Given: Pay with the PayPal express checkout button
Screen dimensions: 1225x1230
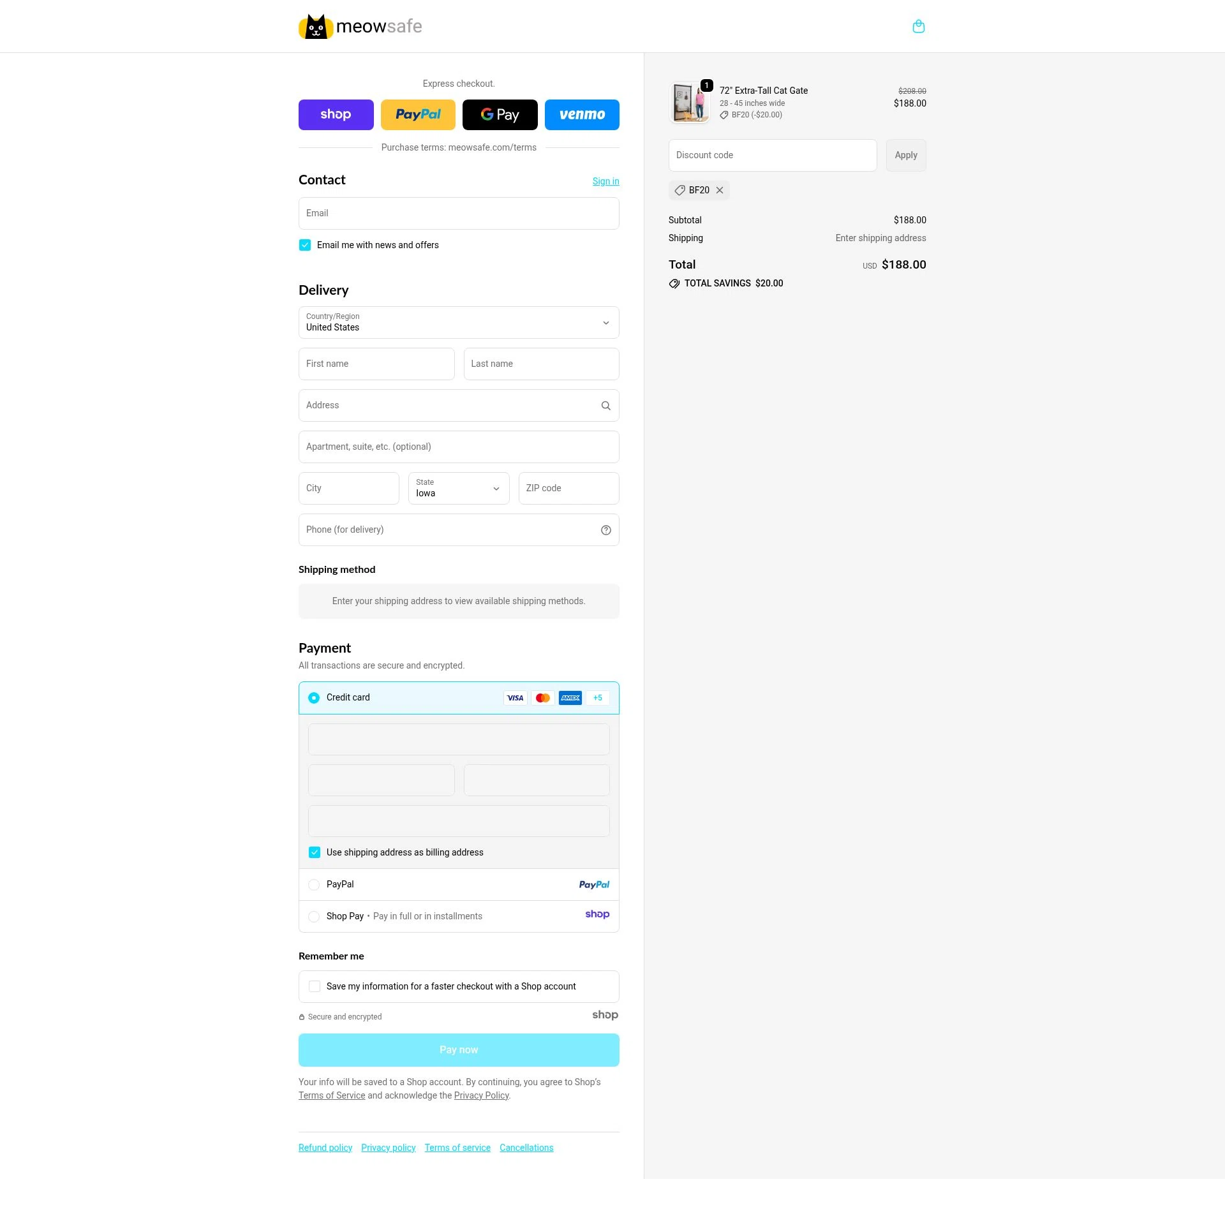Looking at the screenshot, I should point(418,115).
